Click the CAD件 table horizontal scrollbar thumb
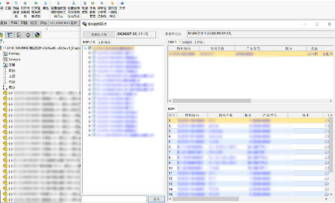This screenshot has width=335, height=203. pyautogui.click(x=212, y=101)
